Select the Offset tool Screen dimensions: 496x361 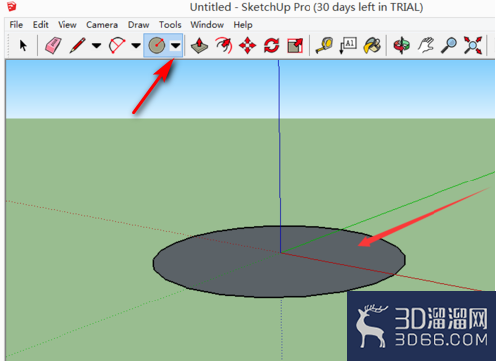pyautogui.click(x=224, y=45)
